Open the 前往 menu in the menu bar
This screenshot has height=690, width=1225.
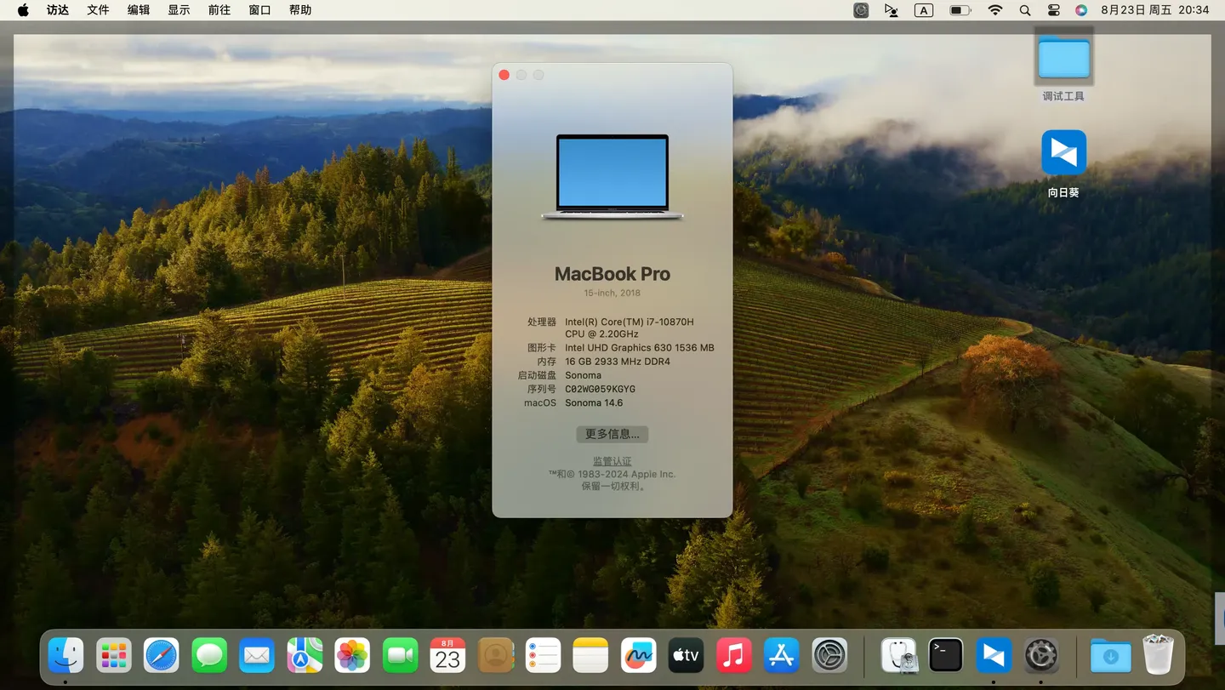[219, 10]
